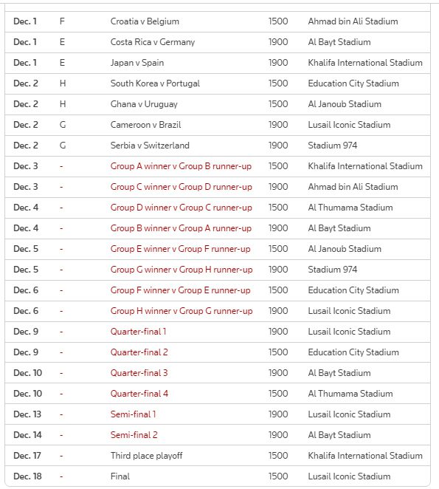Open Group A winner v Group B runner-up
Image resolution: width=439 pixels, height=489 pixels.
point(181,166)
